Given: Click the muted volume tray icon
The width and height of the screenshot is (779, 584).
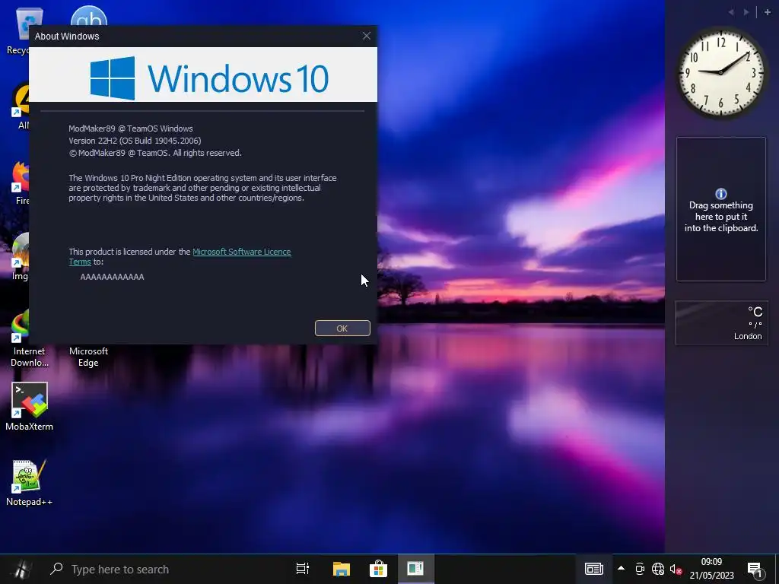Looking at the screenshot, I should (x=676, y=569).
